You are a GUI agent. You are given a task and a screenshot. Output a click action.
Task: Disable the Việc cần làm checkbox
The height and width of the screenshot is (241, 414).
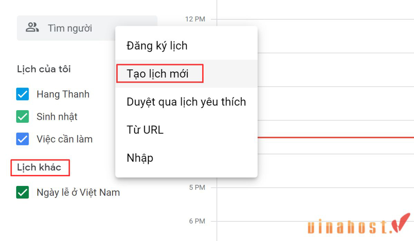pos(22,139)
